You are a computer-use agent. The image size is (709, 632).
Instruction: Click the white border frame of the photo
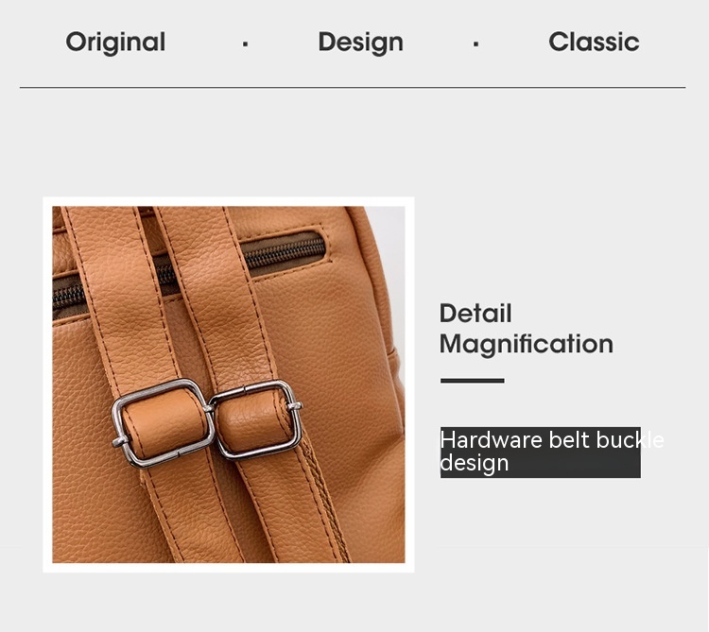click(229, 201)
